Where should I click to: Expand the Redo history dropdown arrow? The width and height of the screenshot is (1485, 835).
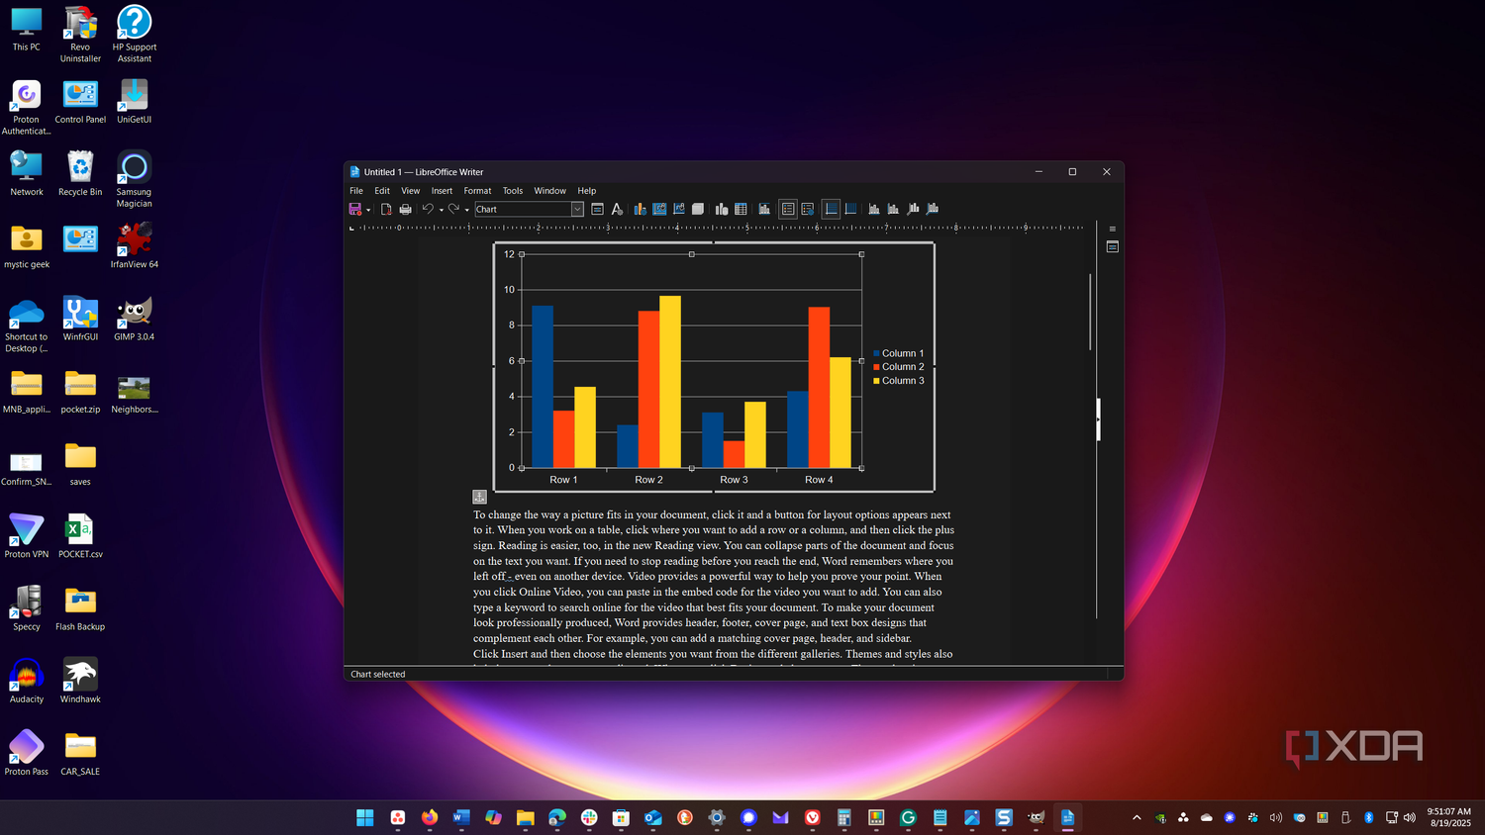tap(466, 210)
